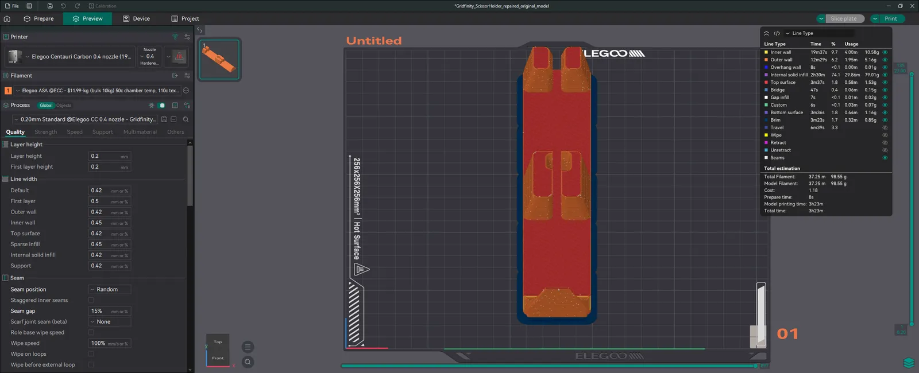Open the Support settings tab

(103, 132)
